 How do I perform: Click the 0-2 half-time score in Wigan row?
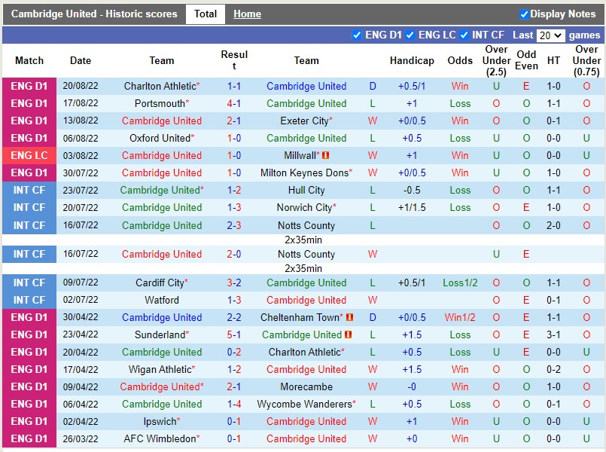tap(553, 370)
